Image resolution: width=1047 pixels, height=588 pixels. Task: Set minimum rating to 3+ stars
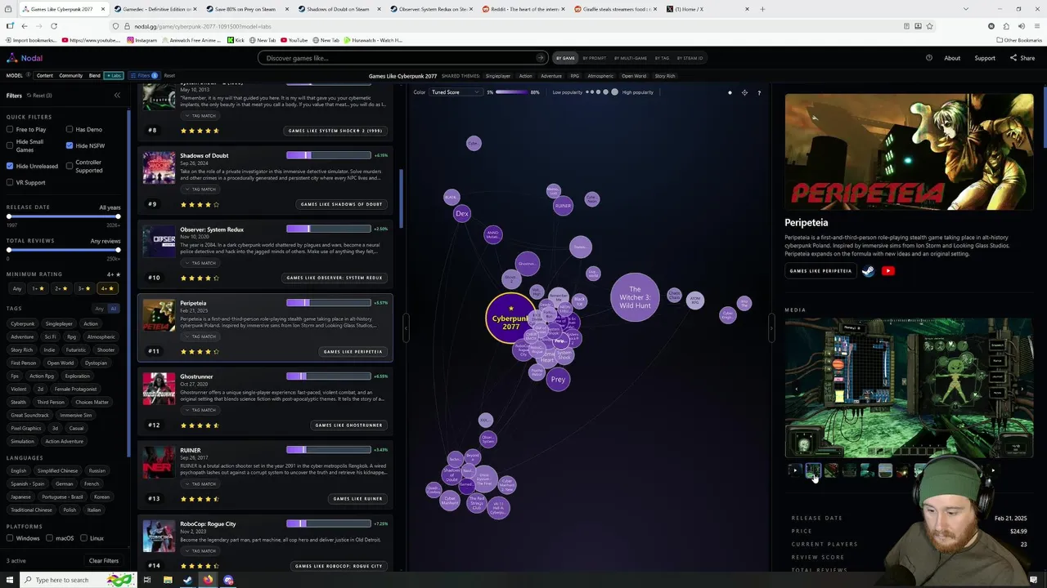click(83, 288)
